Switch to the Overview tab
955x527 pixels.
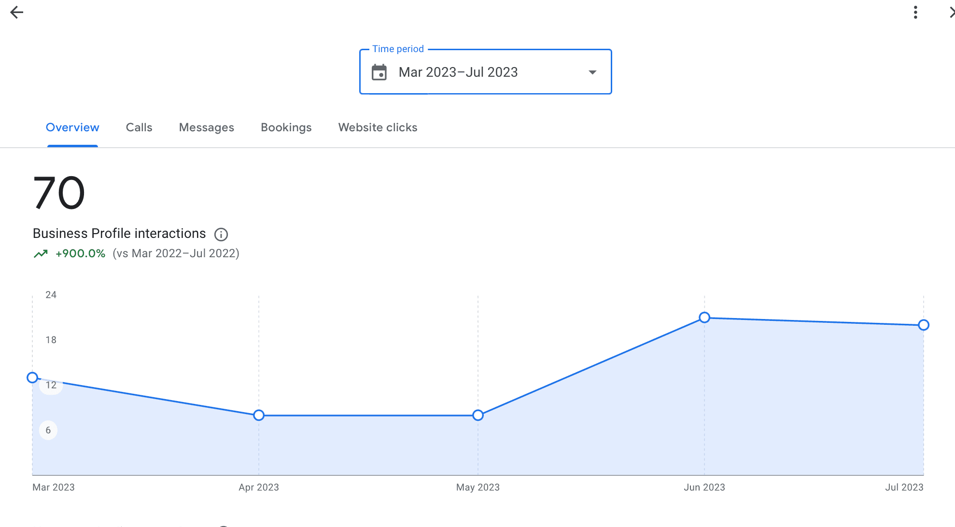(72, 127)
